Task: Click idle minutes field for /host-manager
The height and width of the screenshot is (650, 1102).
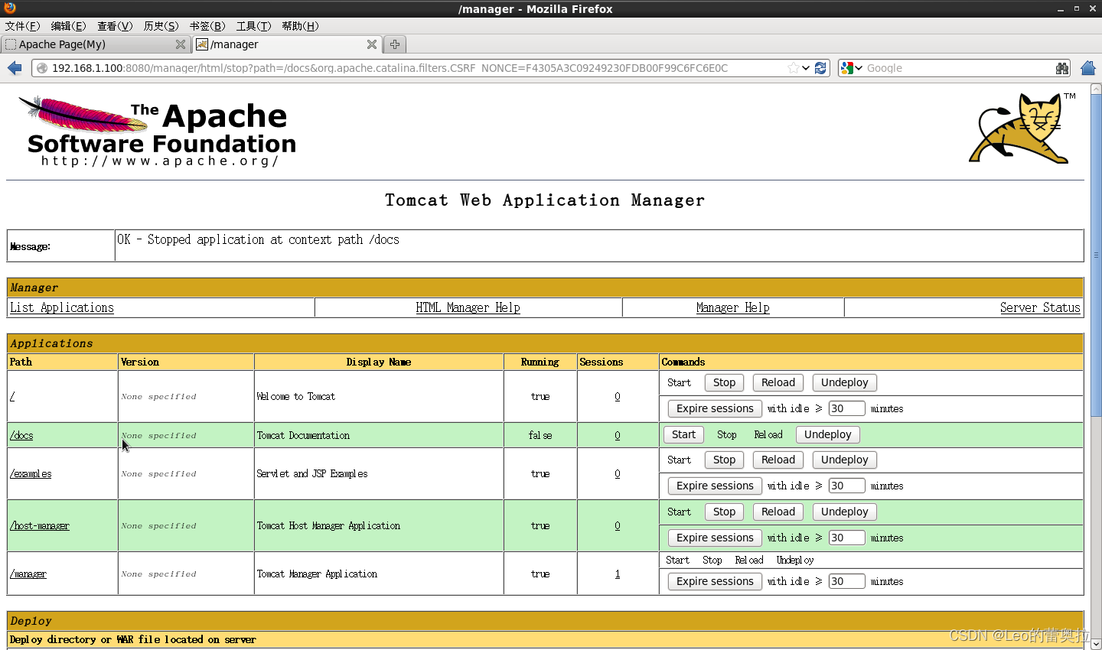Action: coord(846,538)
